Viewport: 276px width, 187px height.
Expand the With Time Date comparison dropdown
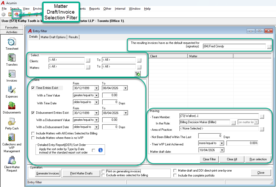96,102
